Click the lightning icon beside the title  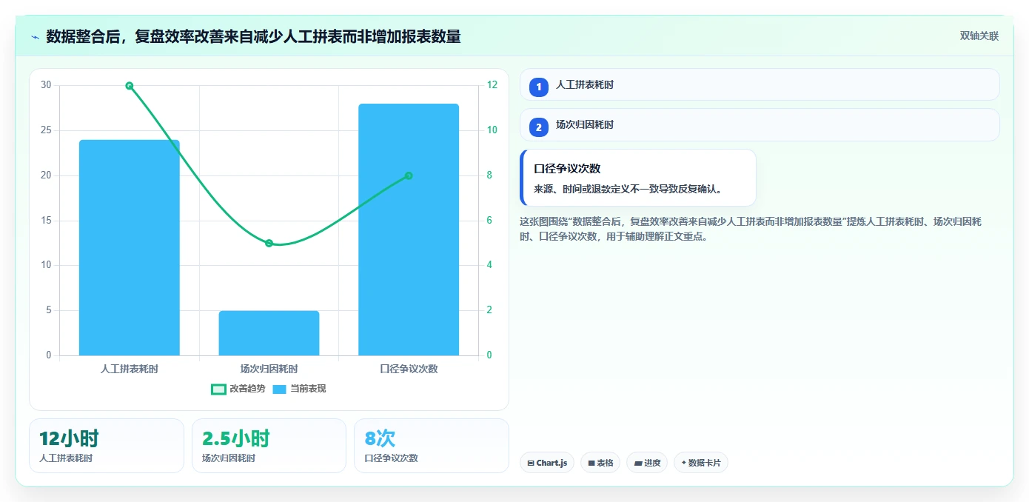tap(35, 36)
